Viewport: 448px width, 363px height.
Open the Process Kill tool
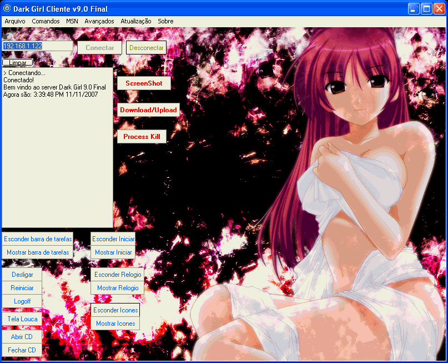[142, 136]
